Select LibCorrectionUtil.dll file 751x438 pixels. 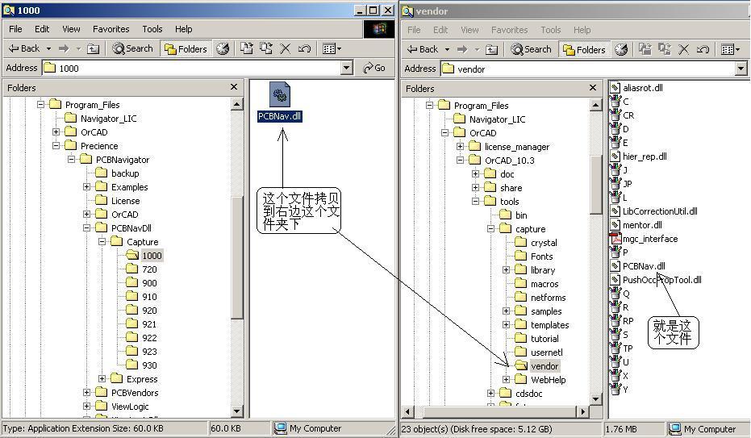tap(654, 211)
